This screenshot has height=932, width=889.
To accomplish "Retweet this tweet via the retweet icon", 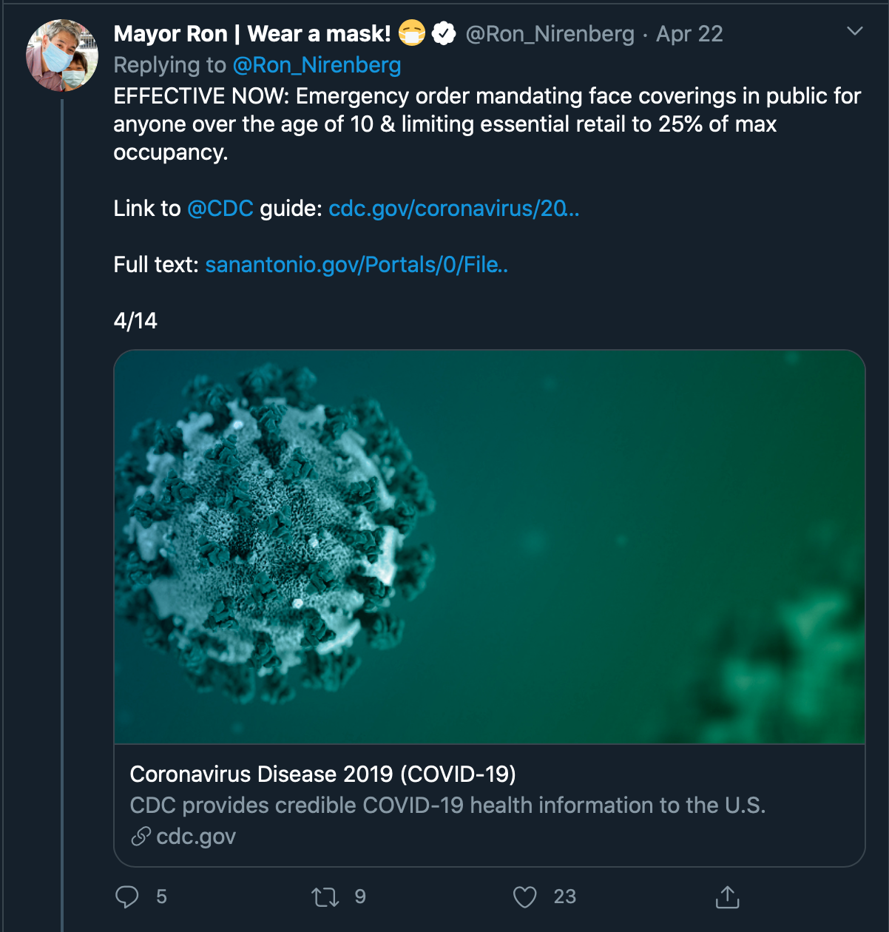I will pyautogui.click(x=325, y=897).
